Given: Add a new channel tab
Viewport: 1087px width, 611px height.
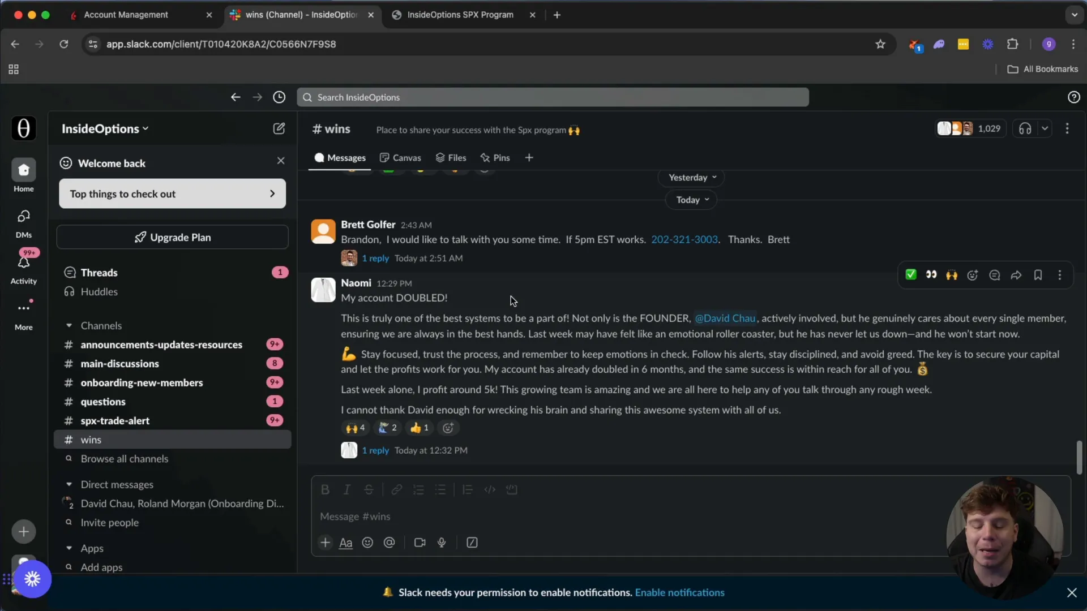Looking at the screenshot, I should click(x=529, y=158).
